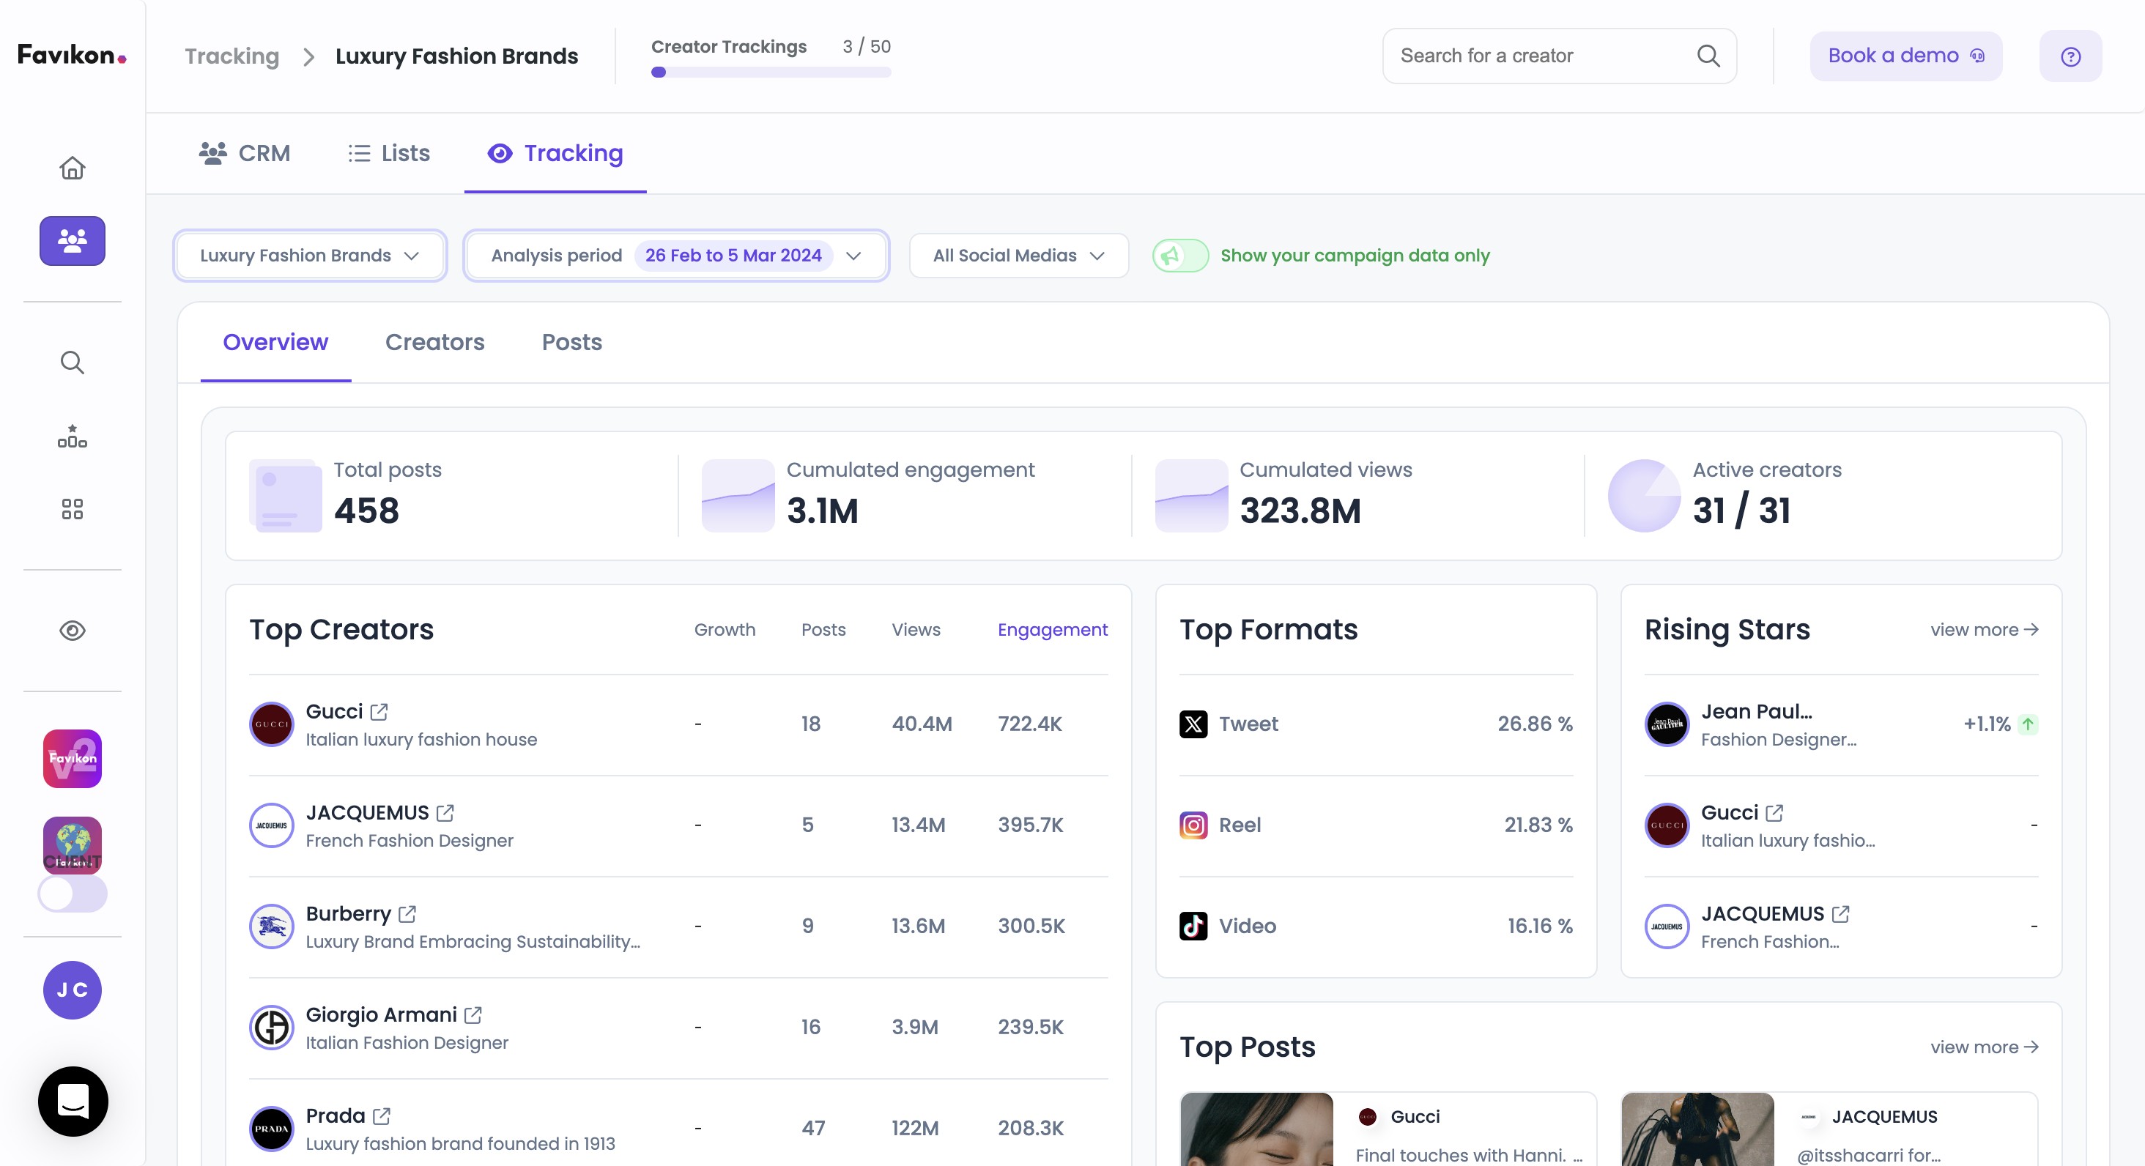Screen dimensions: 2145x1166
Task: Click the home icon in sidebar
Action: point(73,168)
